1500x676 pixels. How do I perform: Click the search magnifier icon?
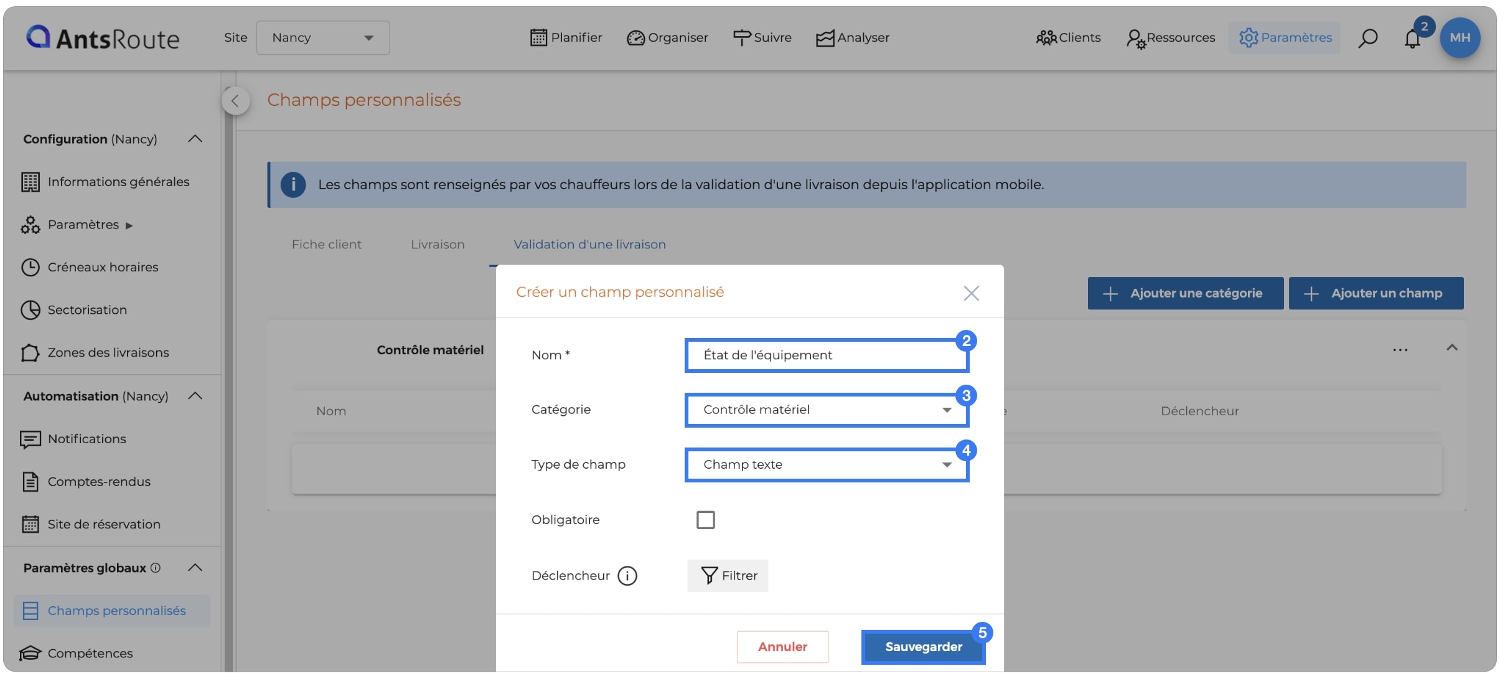1367,38
